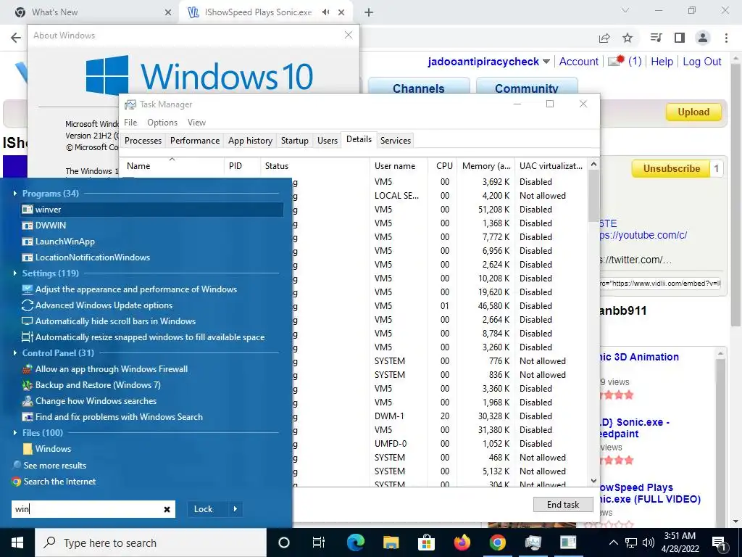
Task: Open Task View from the taskbar
Action: pyautogui.click(x=319, y=542)
